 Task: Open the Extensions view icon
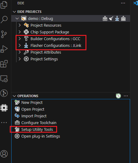(x=4, y=64)
